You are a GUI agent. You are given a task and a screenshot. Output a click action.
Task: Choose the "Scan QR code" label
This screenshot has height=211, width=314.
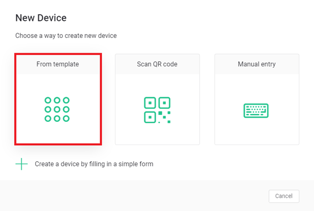(157, 64)
